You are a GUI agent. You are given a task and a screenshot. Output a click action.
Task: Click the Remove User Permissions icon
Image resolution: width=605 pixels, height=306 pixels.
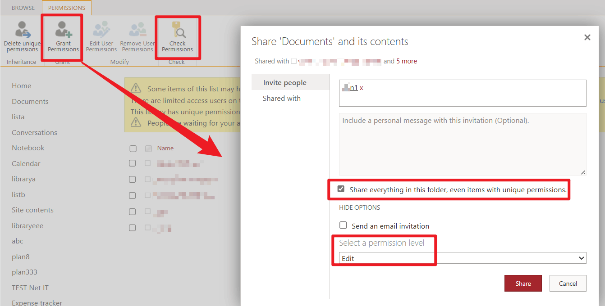tap(137, 34)
